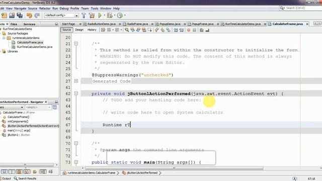Select initComponents() in Navigator
Screen dimensions: 322x181
pos(18,122)
